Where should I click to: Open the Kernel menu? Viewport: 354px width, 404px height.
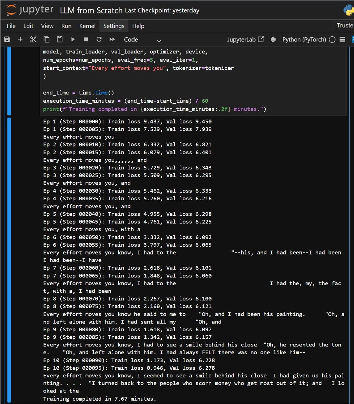click(87, 26)
